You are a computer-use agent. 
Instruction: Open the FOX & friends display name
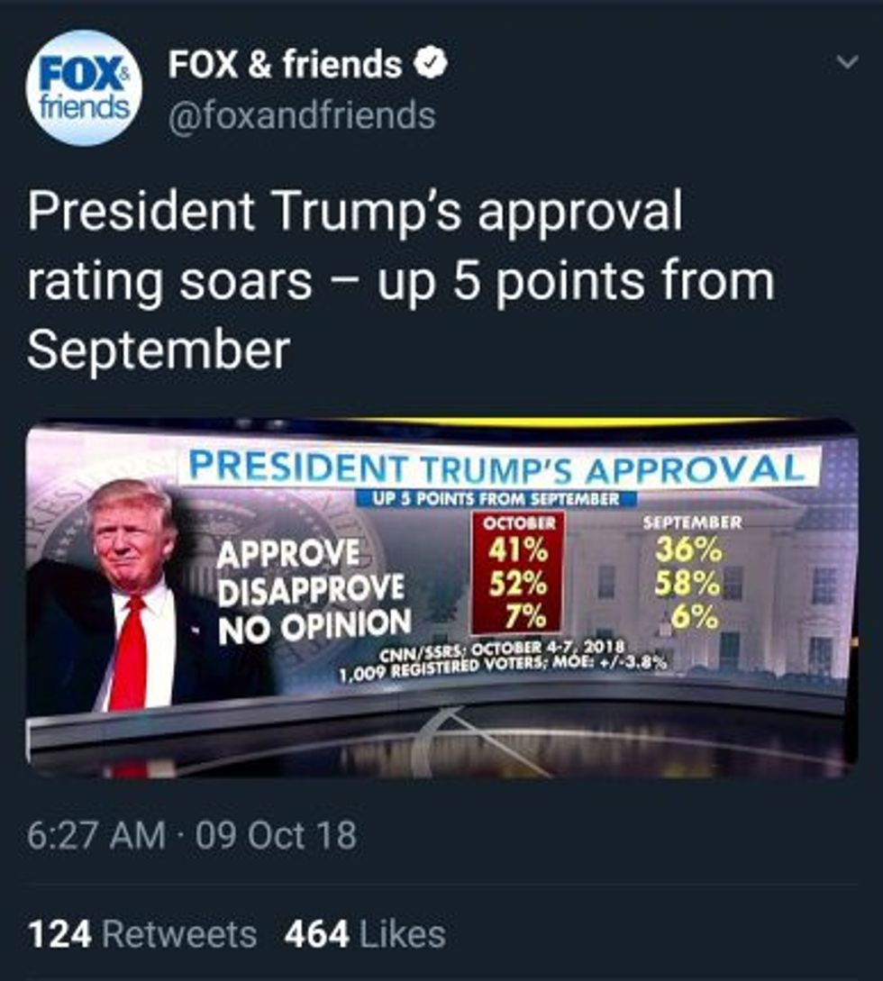[285, 65]
